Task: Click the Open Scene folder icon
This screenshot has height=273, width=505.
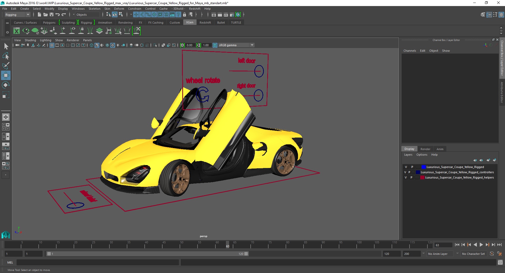Action: (x=46, y=15)
